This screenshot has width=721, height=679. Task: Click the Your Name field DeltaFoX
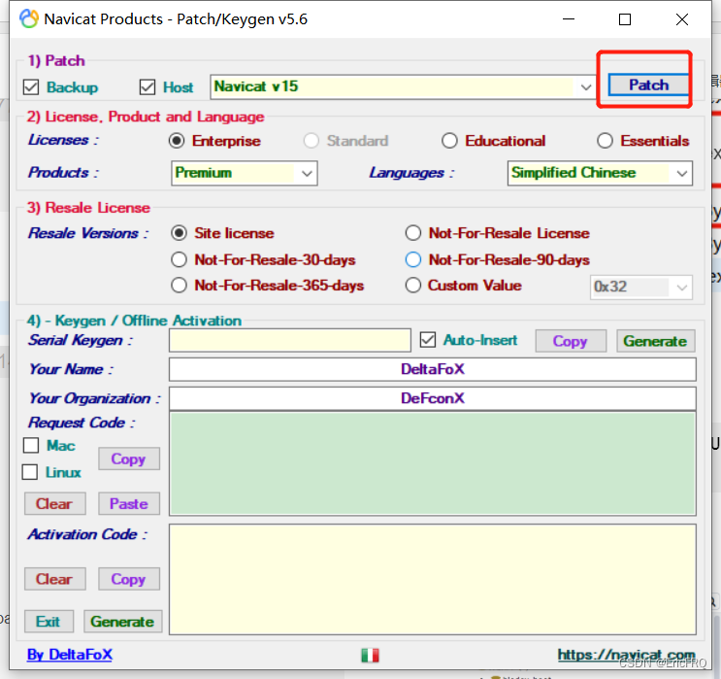432,369
